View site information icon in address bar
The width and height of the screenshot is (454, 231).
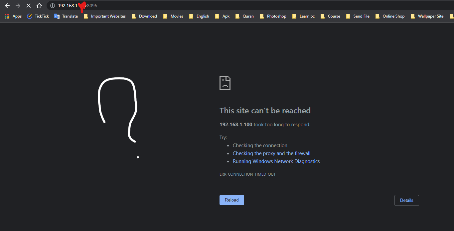click(x=52, y=6)
